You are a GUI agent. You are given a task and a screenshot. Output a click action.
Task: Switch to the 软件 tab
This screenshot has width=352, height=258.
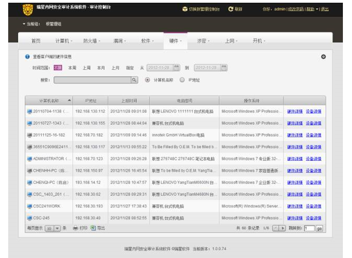147,41
